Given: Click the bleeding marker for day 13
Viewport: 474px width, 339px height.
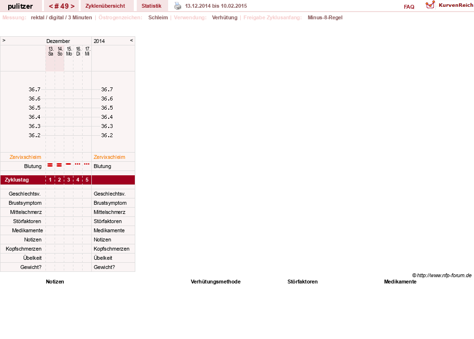Looking at the screenshot, I should pyautogui.click(x=50, y=165).
